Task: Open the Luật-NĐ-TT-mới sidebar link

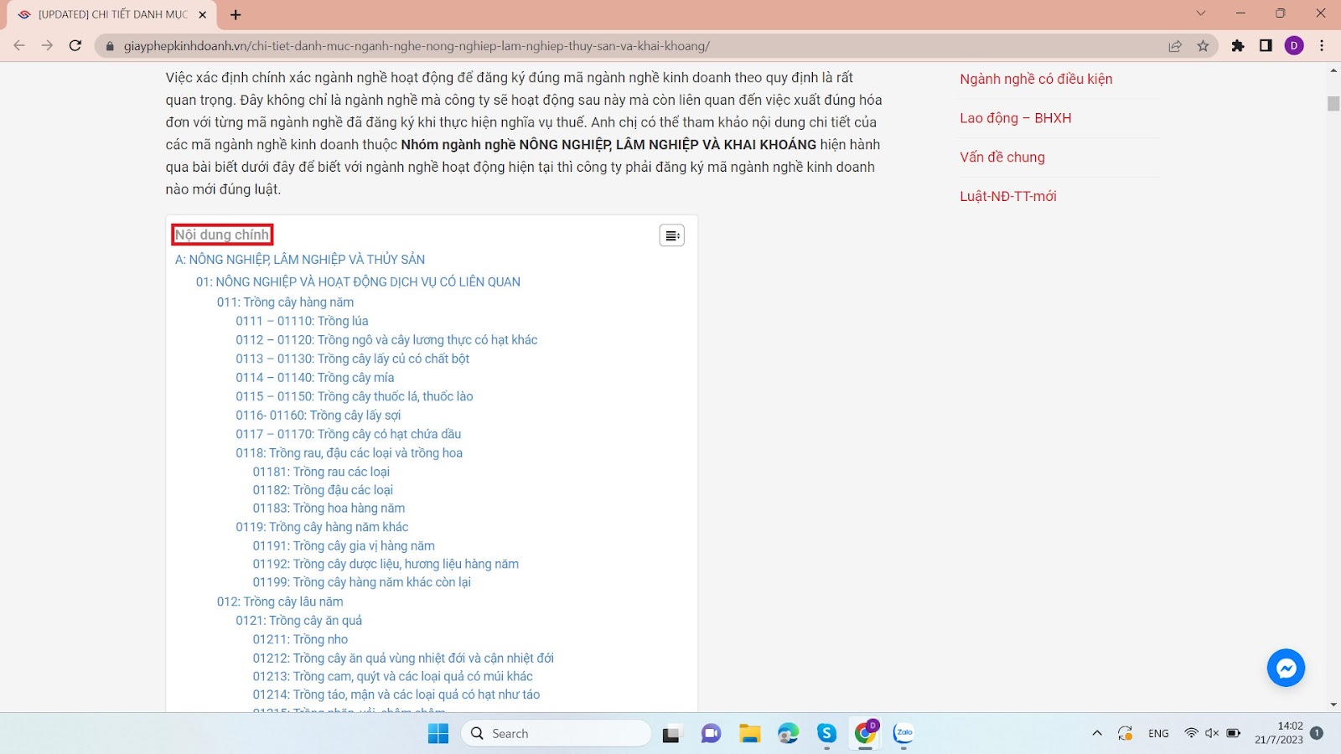Action: 1008,196
